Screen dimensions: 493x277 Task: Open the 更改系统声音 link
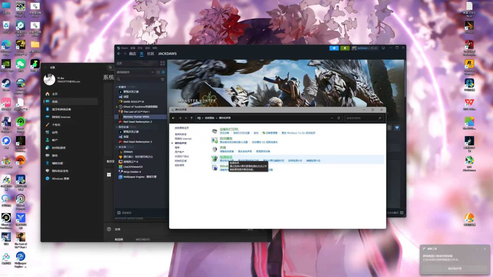[245, 151]
